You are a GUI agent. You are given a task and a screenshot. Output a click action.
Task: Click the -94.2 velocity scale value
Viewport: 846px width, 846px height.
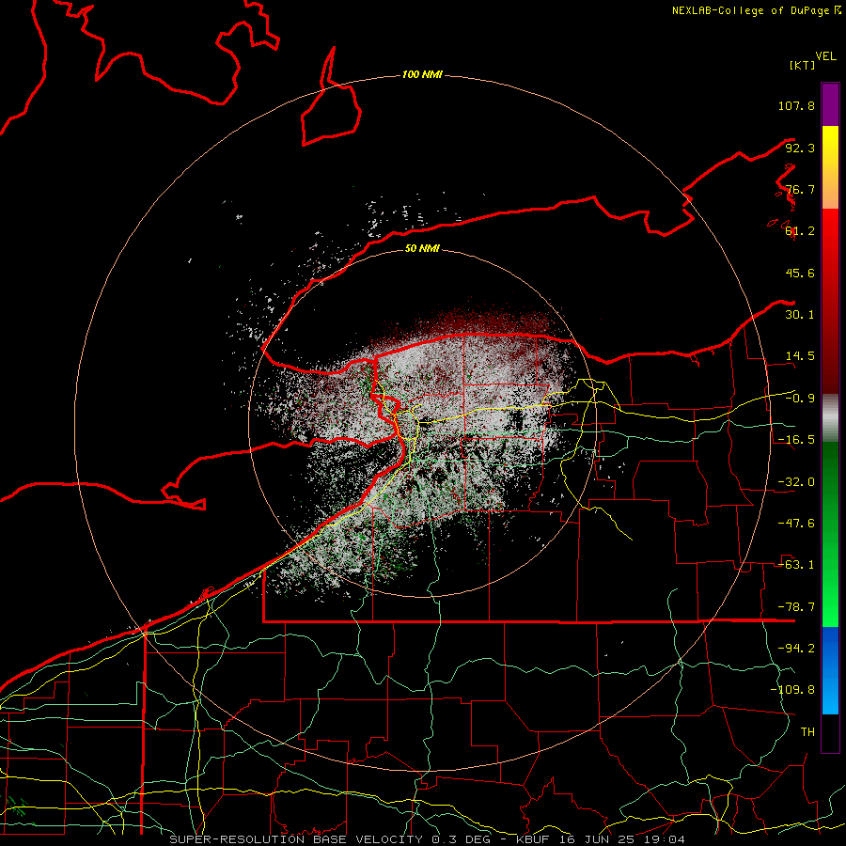click(796, 649)
